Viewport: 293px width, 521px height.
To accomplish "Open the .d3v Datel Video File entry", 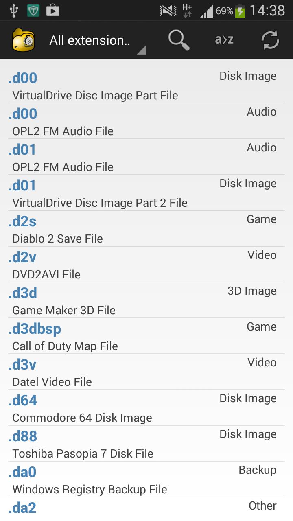I will click(x=146, y=372).
